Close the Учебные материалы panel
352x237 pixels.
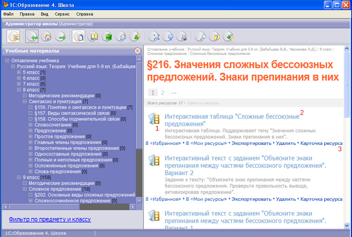pos(138,51)
